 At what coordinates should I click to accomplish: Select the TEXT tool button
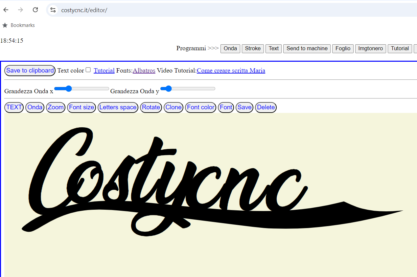pos(14,107)
